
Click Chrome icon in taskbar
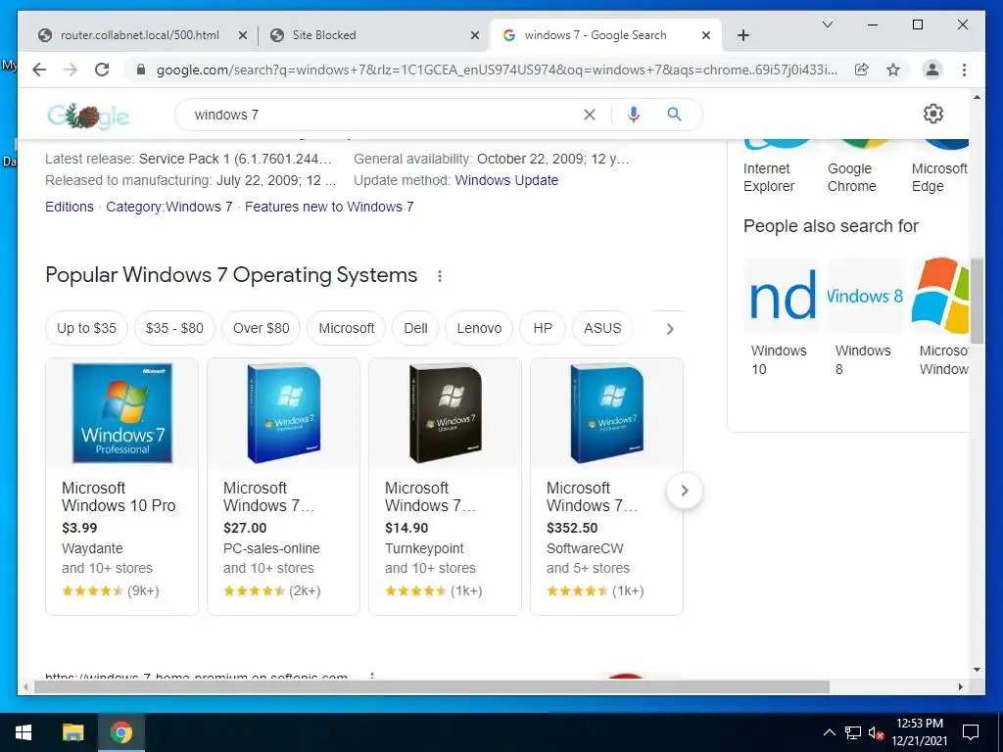point(120,732)
